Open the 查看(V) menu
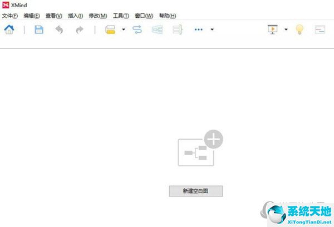 (54, 16)
